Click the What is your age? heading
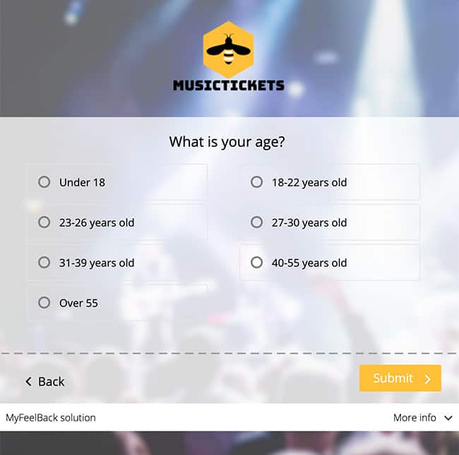Screen dimensions: 459x455 [227, 142]
